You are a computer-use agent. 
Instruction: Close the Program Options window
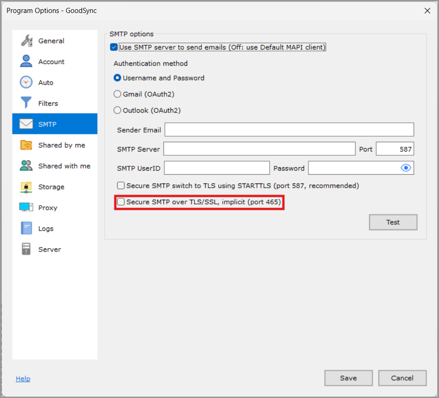click(x=427, y=11)
